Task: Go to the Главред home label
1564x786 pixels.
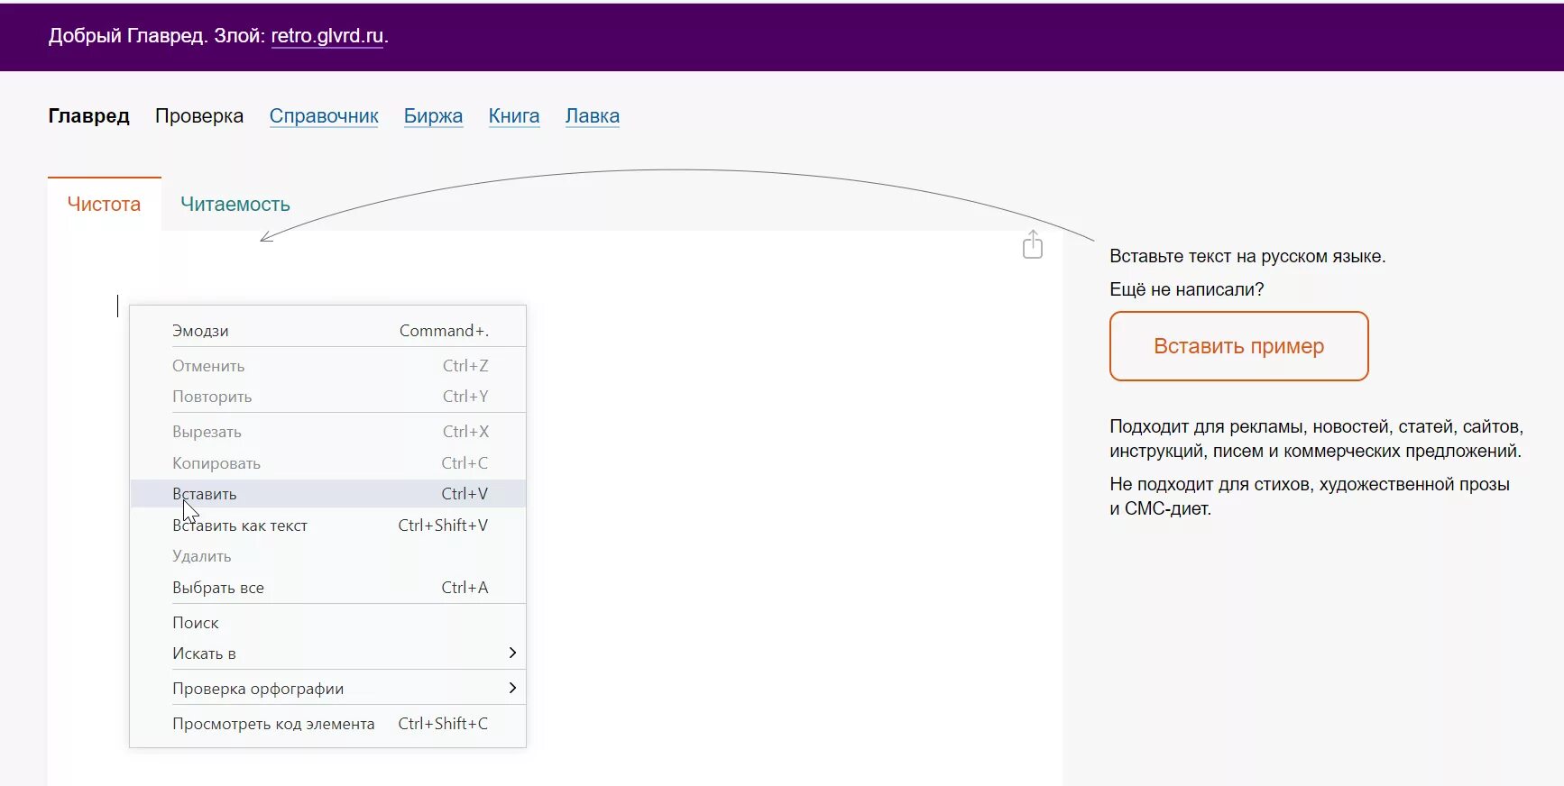Action: point(88,115)
